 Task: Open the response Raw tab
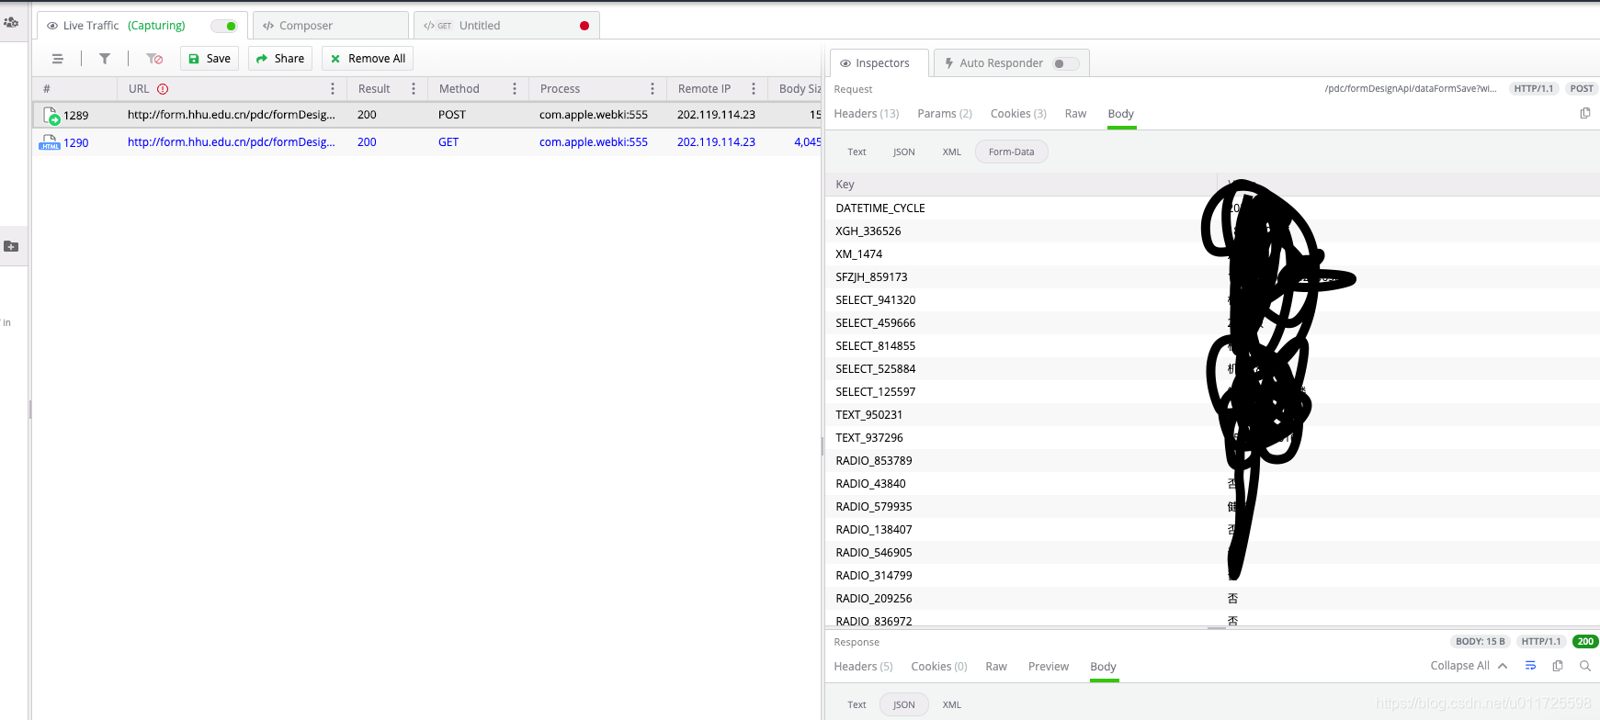tap(996, 667)
